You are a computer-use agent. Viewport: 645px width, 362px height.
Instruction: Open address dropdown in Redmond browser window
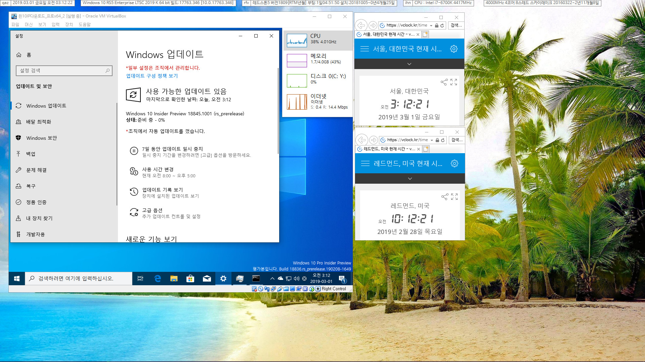(x=432, y=140)
